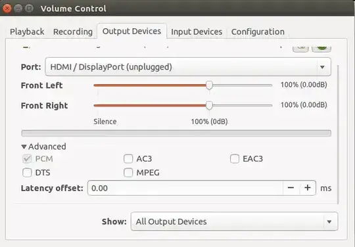Click the Front Left volume slider handle
The width and height of the screenshot is (355, 247).
[210, 85]
